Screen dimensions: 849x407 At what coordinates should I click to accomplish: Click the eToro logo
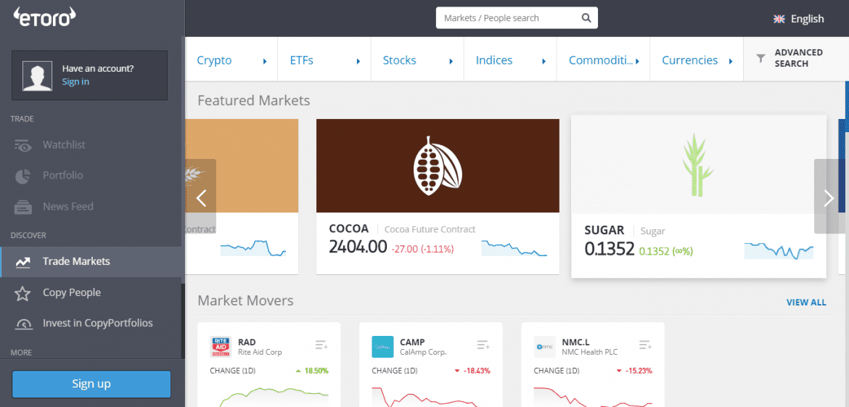(45, 18)
